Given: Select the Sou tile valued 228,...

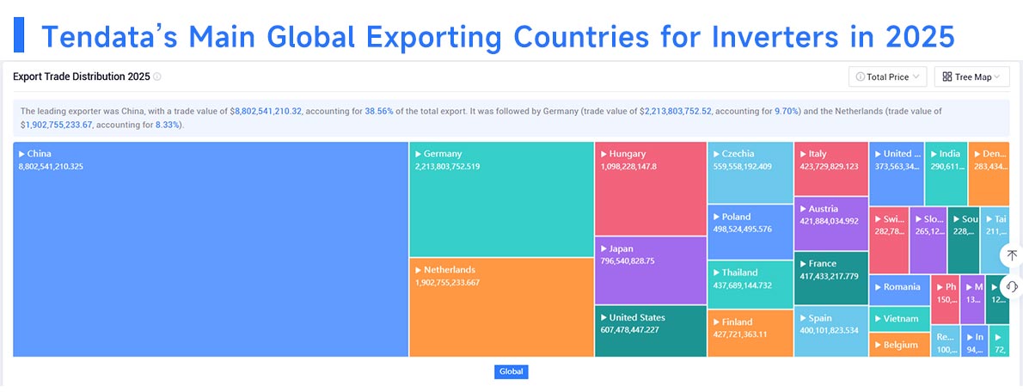Looking at the screenshot, I should coord(963,240).
